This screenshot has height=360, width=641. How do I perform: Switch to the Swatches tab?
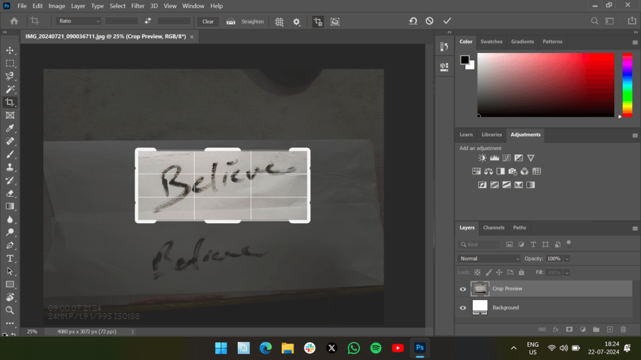[x=491, y=42]
